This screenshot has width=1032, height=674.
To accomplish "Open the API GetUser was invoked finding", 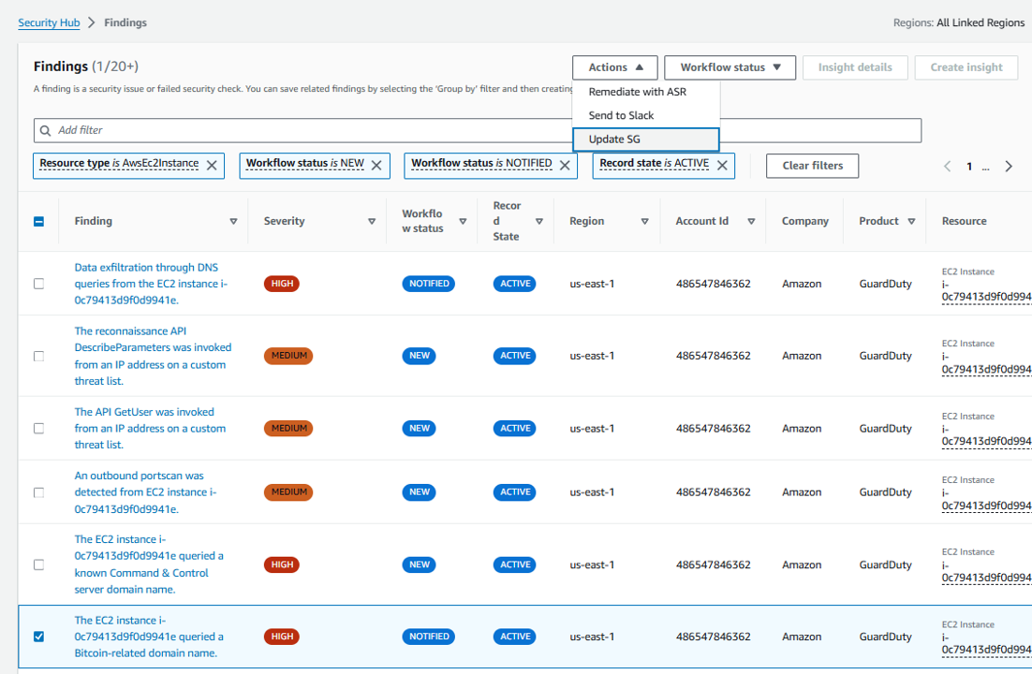I will (x=150, y=429).
